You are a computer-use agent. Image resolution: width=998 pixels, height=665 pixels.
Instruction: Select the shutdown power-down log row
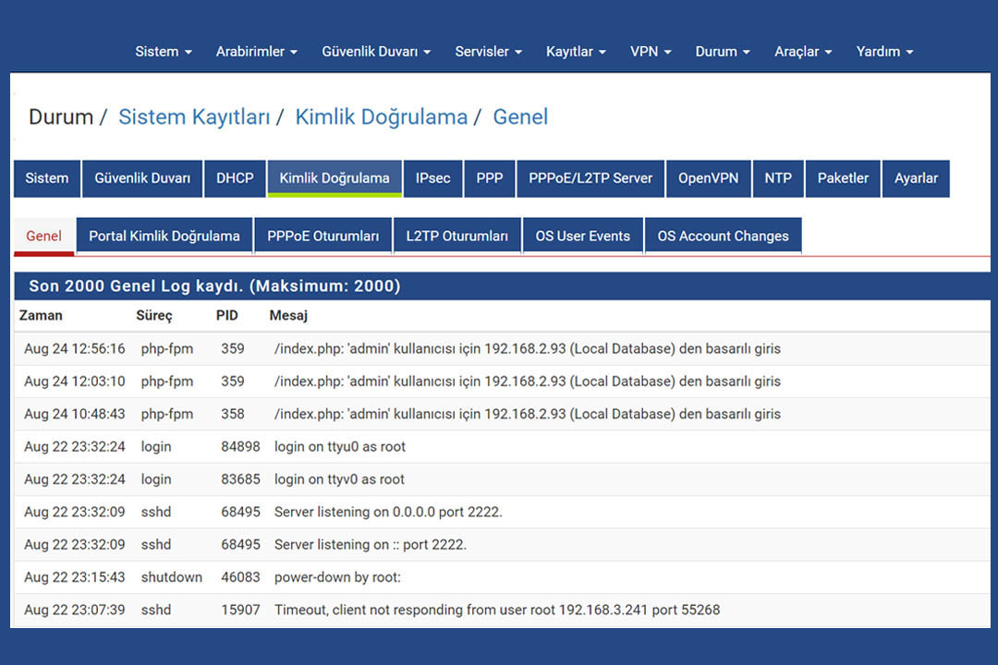pyautogui.click(x=502, y=577)
